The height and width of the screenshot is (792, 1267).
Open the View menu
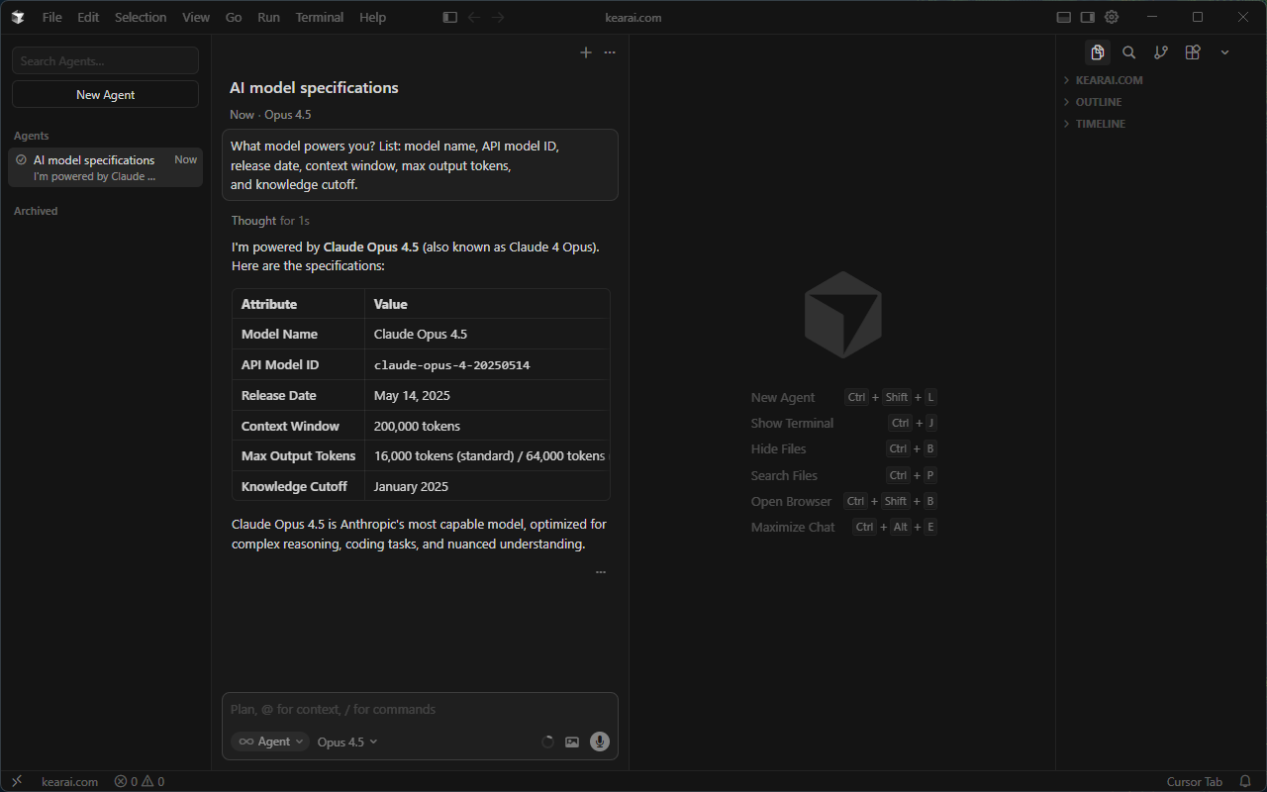coord(196,17)
